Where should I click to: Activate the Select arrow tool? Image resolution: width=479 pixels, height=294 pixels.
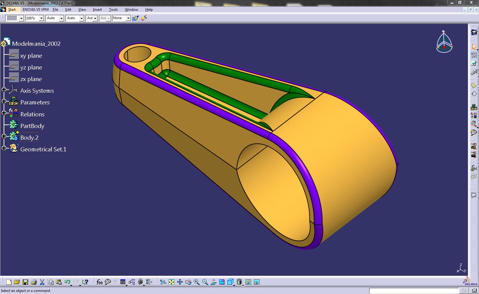pos(474,47)
